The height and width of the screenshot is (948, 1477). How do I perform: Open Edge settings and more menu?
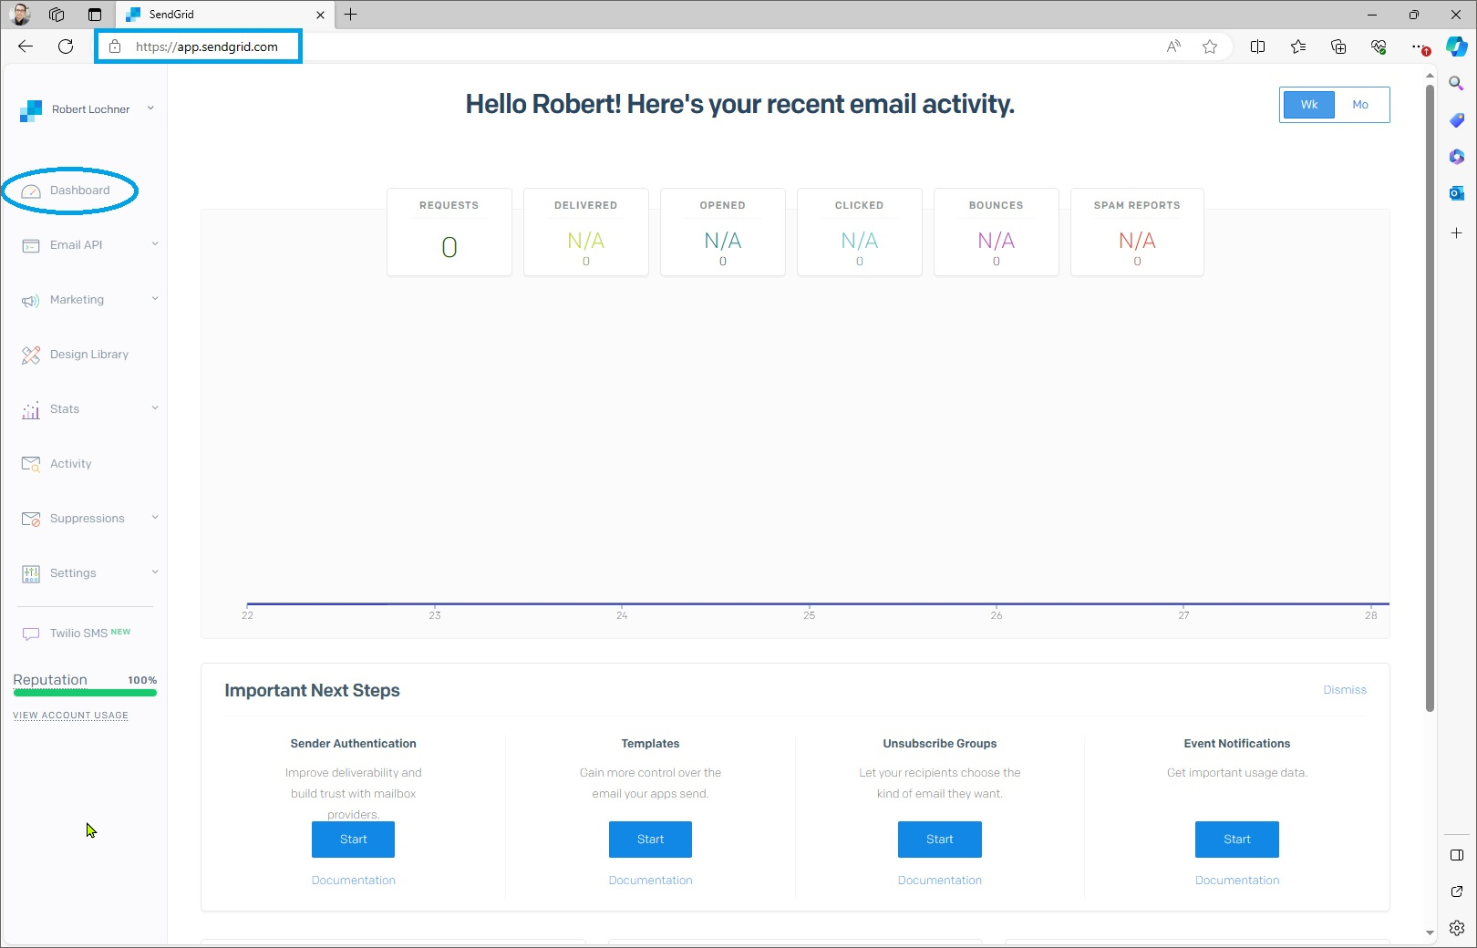pyautogui.click(x=1419, y=46)
